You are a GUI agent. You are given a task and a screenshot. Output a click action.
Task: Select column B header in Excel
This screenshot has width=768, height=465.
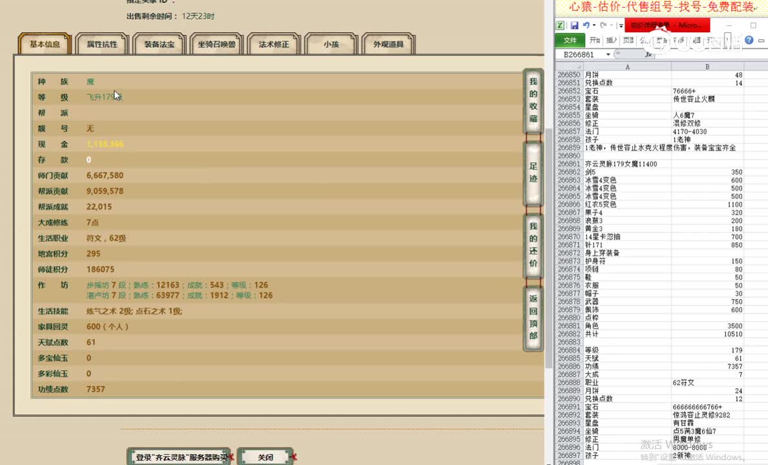click(707, 67)
